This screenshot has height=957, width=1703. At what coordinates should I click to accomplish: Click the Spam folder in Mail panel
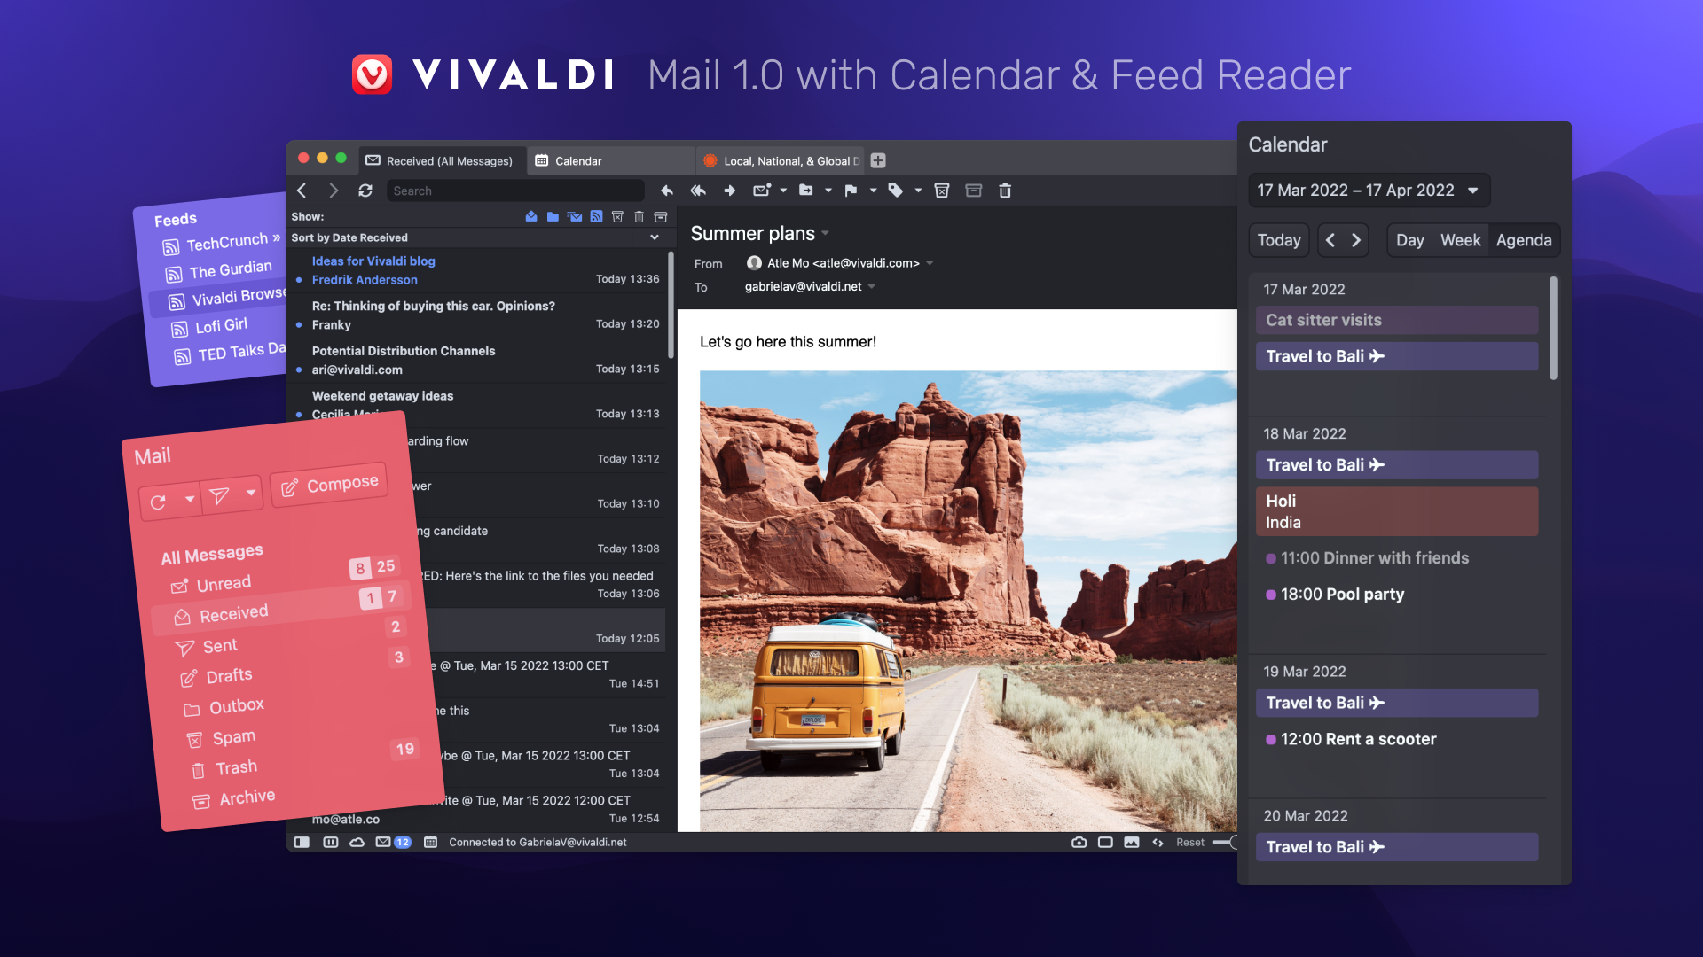coord(231,736)
